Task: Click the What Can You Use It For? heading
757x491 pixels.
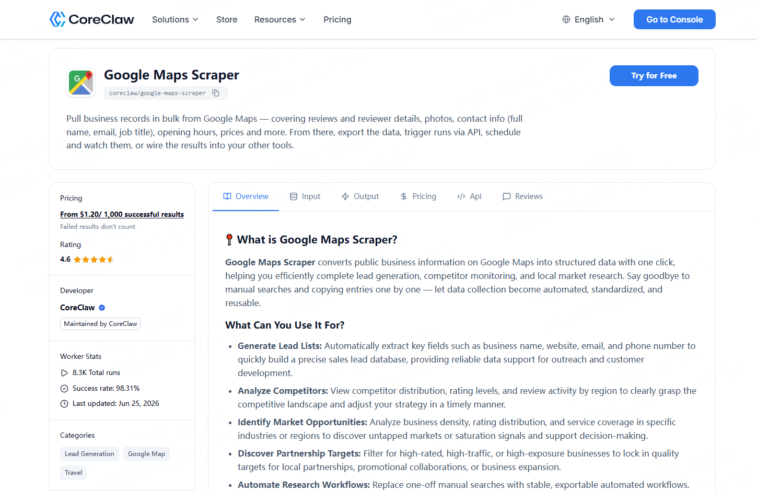Action: tap(285, 325)
